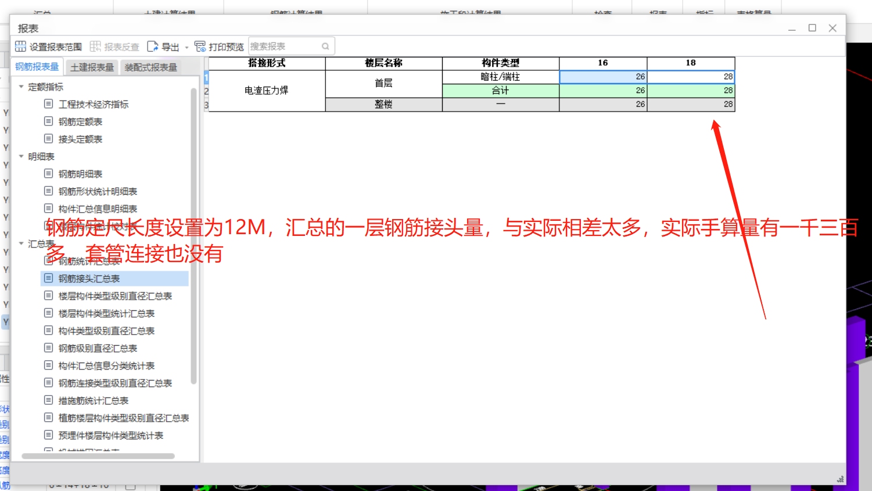Open 接头定额表 report
The image size is (872, 491).
[x=80, y=139]
